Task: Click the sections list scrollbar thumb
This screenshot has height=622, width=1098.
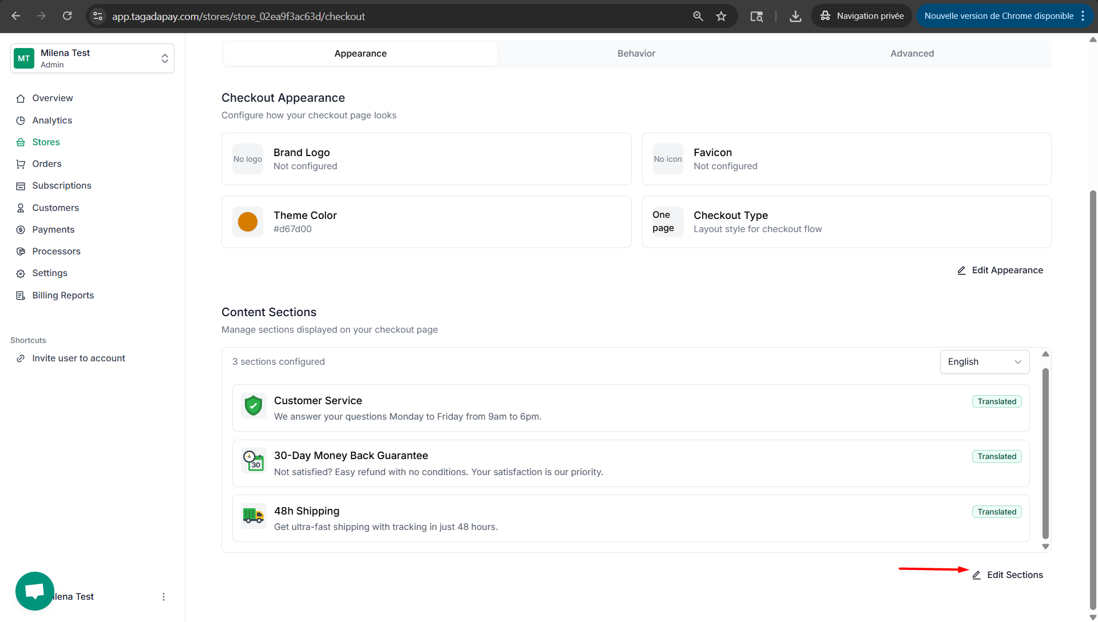Action: pyautogui.click(x=1045, y=454)
